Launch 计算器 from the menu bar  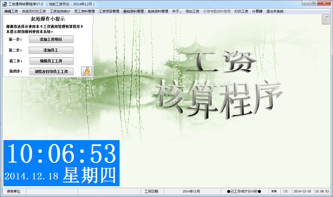[x=257, y=11]
